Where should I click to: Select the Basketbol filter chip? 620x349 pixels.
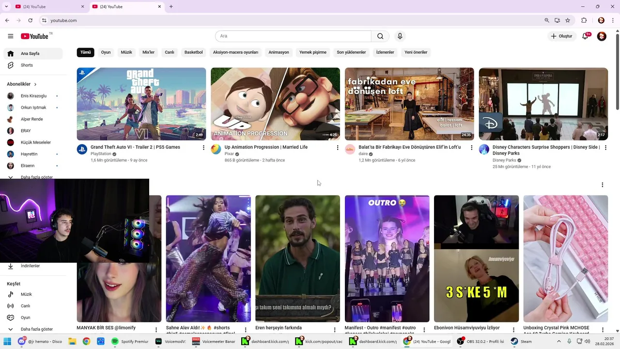(194, 52)
